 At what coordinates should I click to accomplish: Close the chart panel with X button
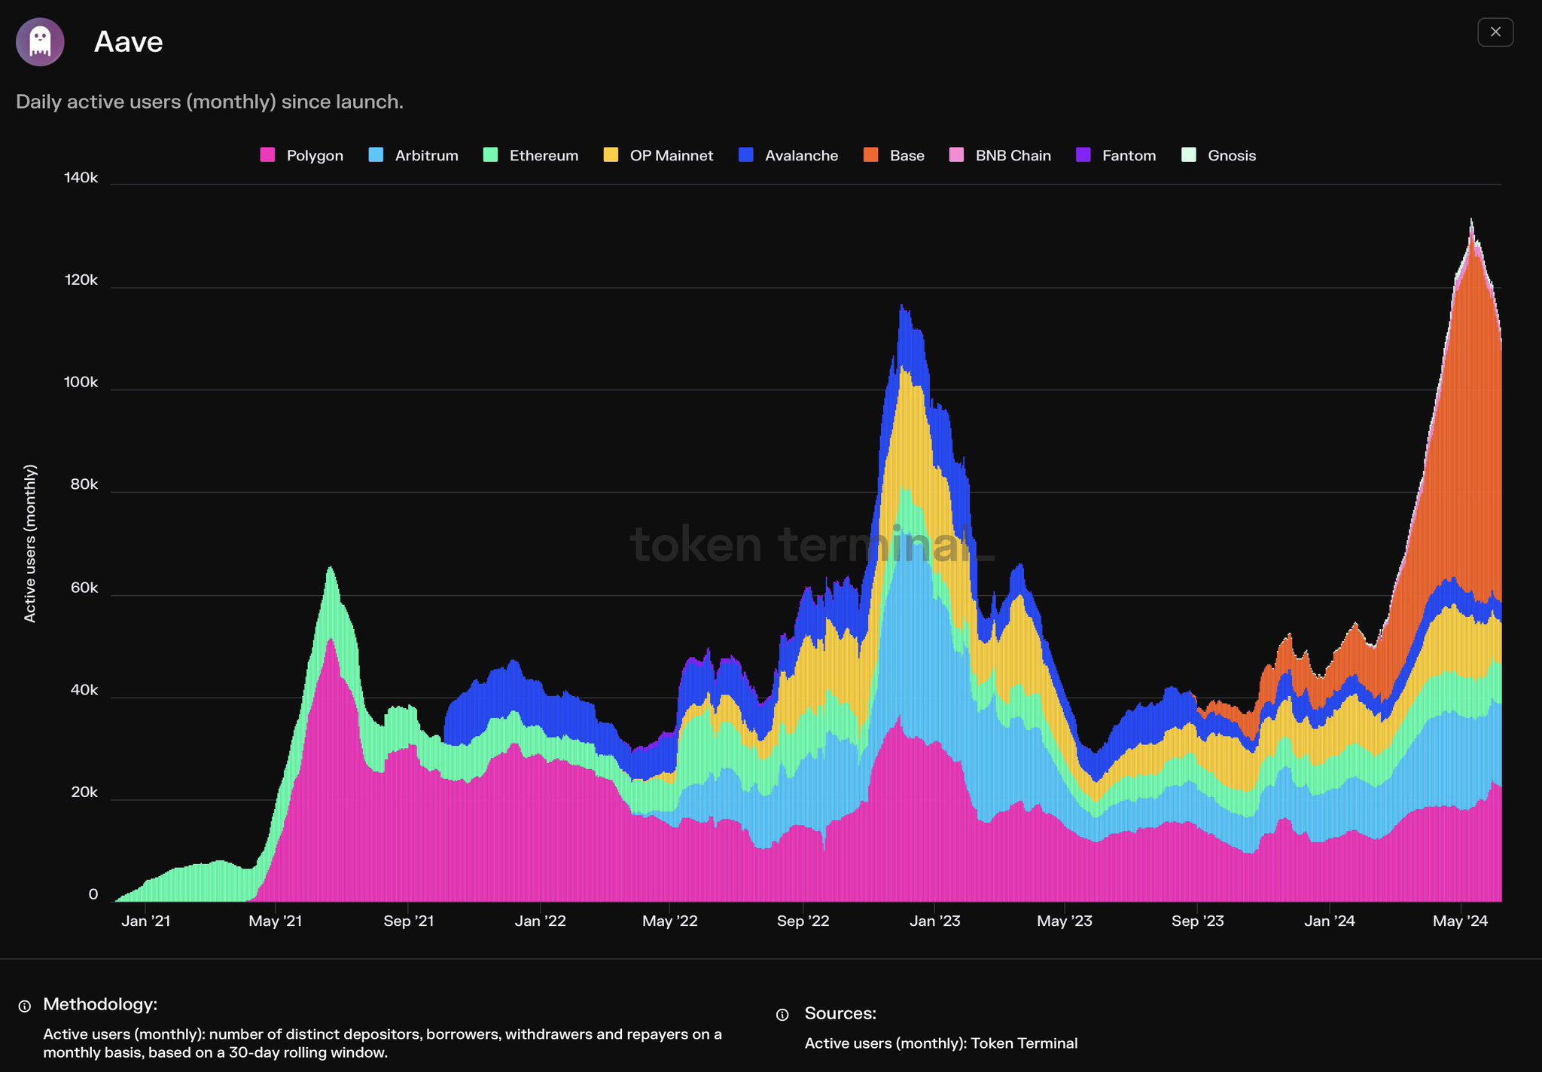pos(1495,32)
